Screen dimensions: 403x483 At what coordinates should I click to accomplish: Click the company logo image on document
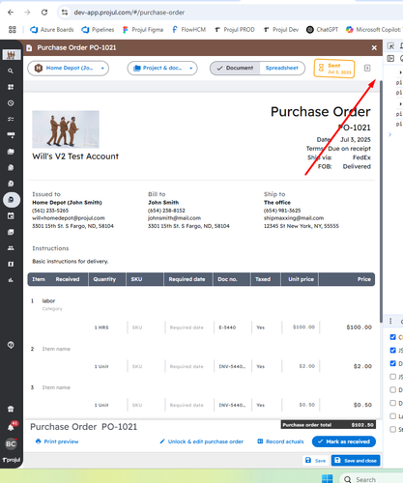click(66, 129)
